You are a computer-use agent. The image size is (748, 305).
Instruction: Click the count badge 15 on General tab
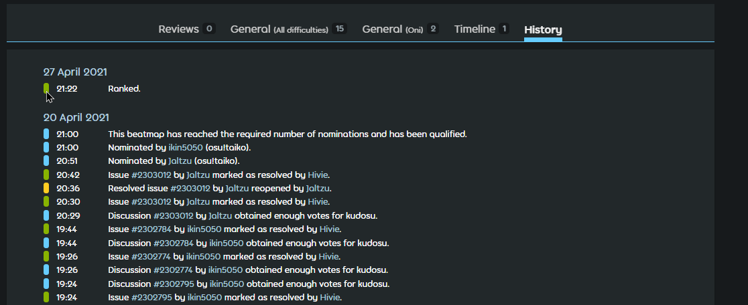339,29
